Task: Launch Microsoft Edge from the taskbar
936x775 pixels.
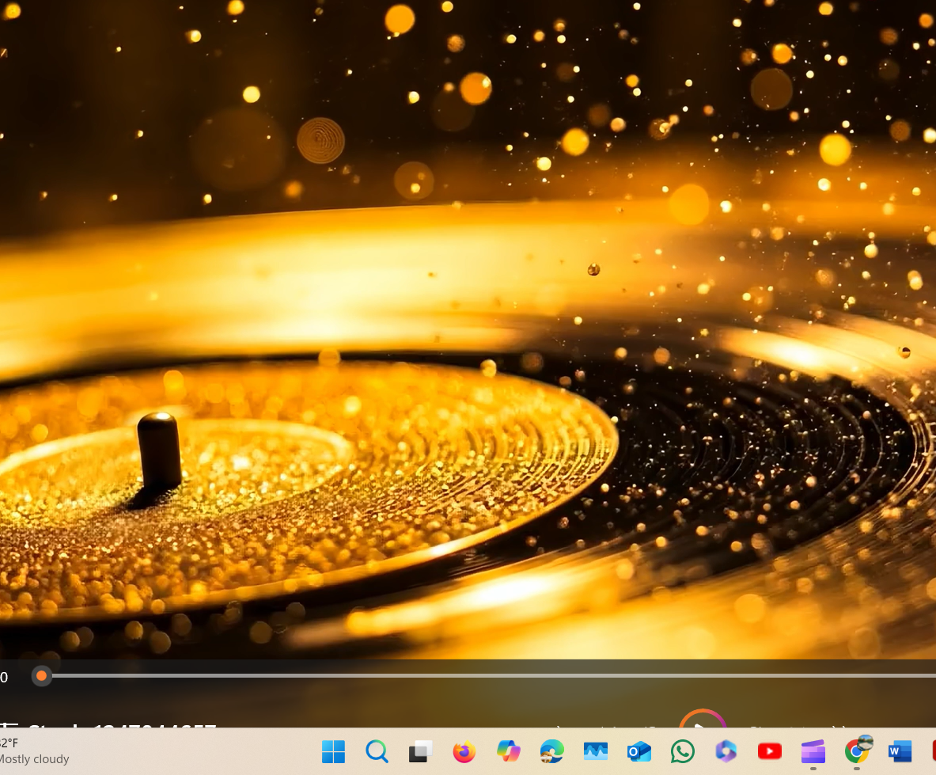Action: [x=551, y=751]
